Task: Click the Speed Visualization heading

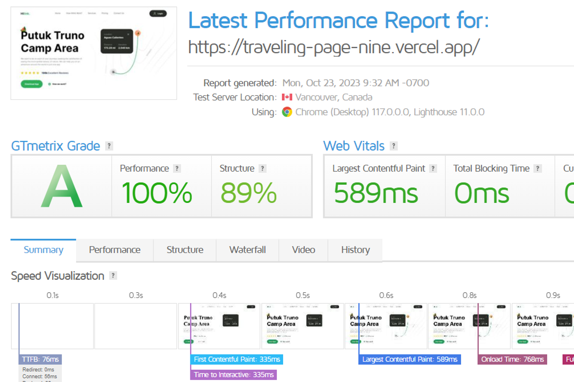Action: 57,276
